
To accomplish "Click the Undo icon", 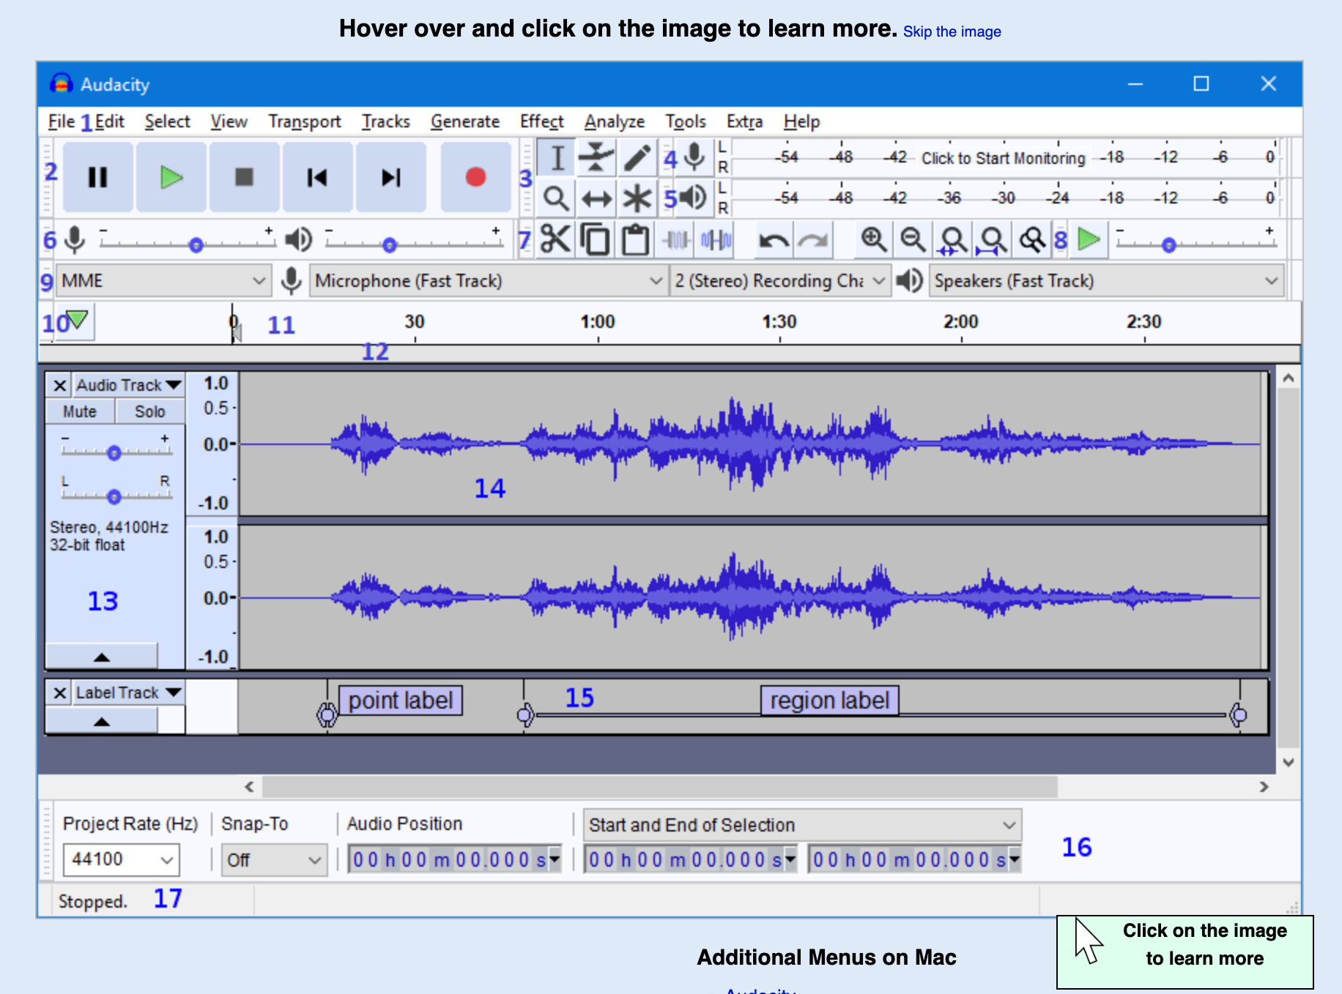I will coord(775,239).
